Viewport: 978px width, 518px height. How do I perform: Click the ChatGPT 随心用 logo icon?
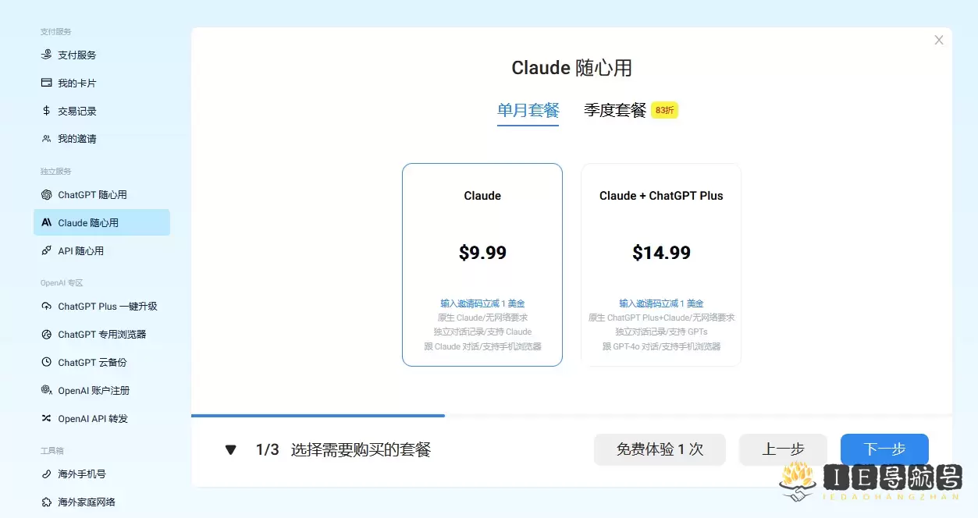47,194
